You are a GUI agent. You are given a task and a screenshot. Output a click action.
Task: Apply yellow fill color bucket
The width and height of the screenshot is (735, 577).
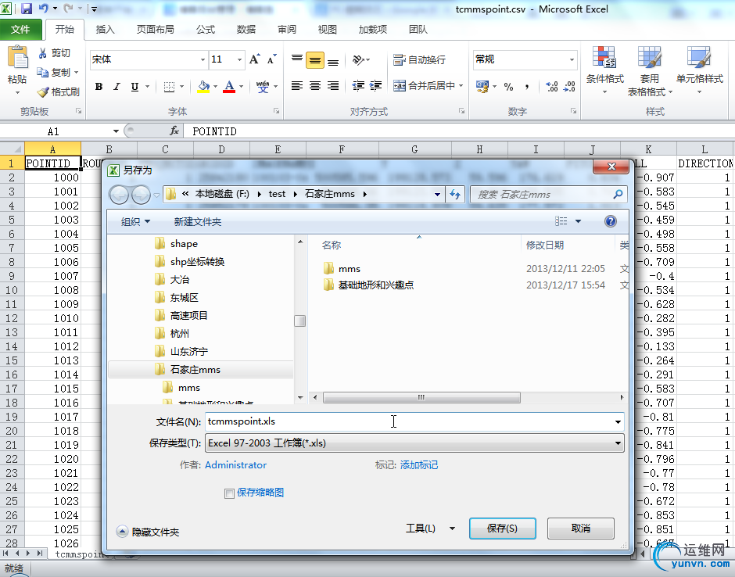click(203, 86)
